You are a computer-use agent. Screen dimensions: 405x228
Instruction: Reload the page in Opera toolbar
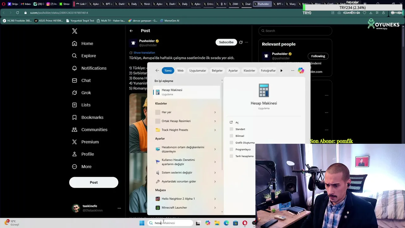pos(17,13)
